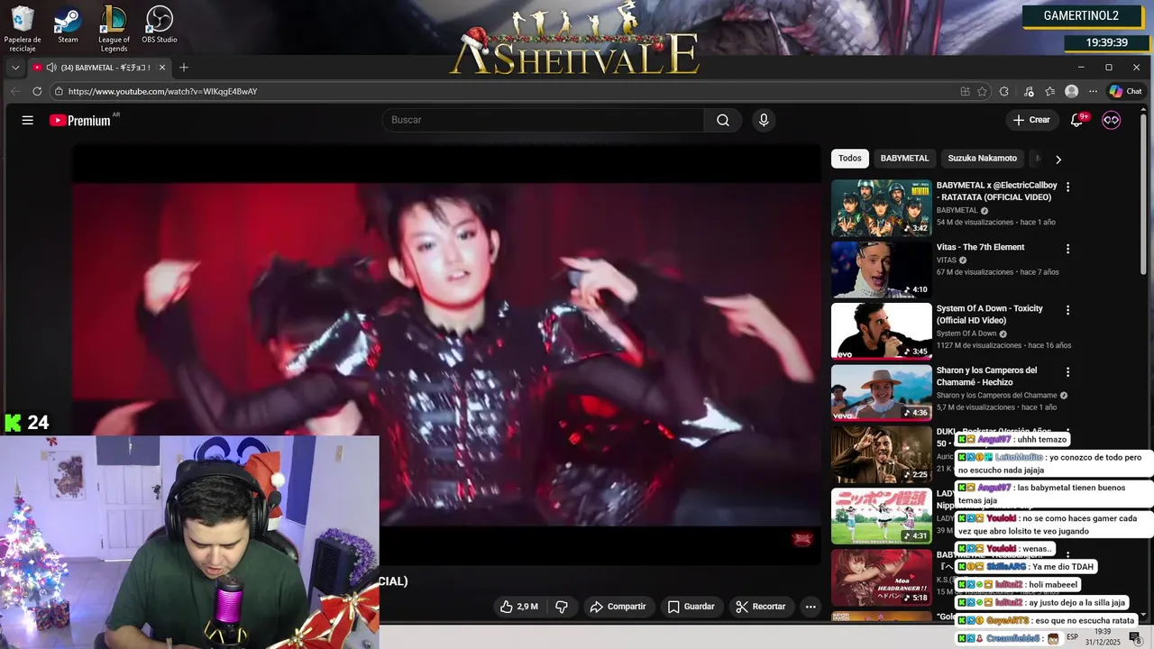Image resolution: width=1154 pixels, height=649 pixels.
Task: Like the video with thumbs up
Action: coord(519,607)
